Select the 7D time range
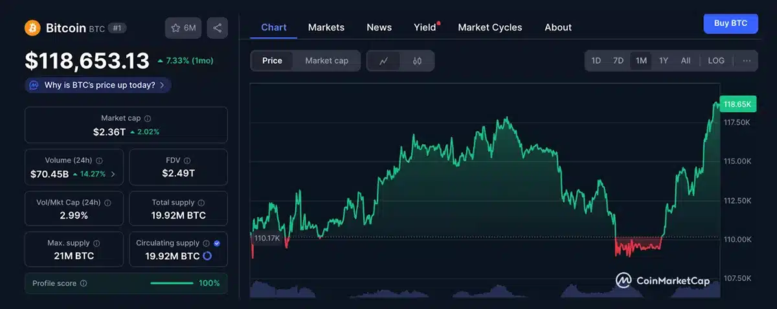 pos(618,61)
